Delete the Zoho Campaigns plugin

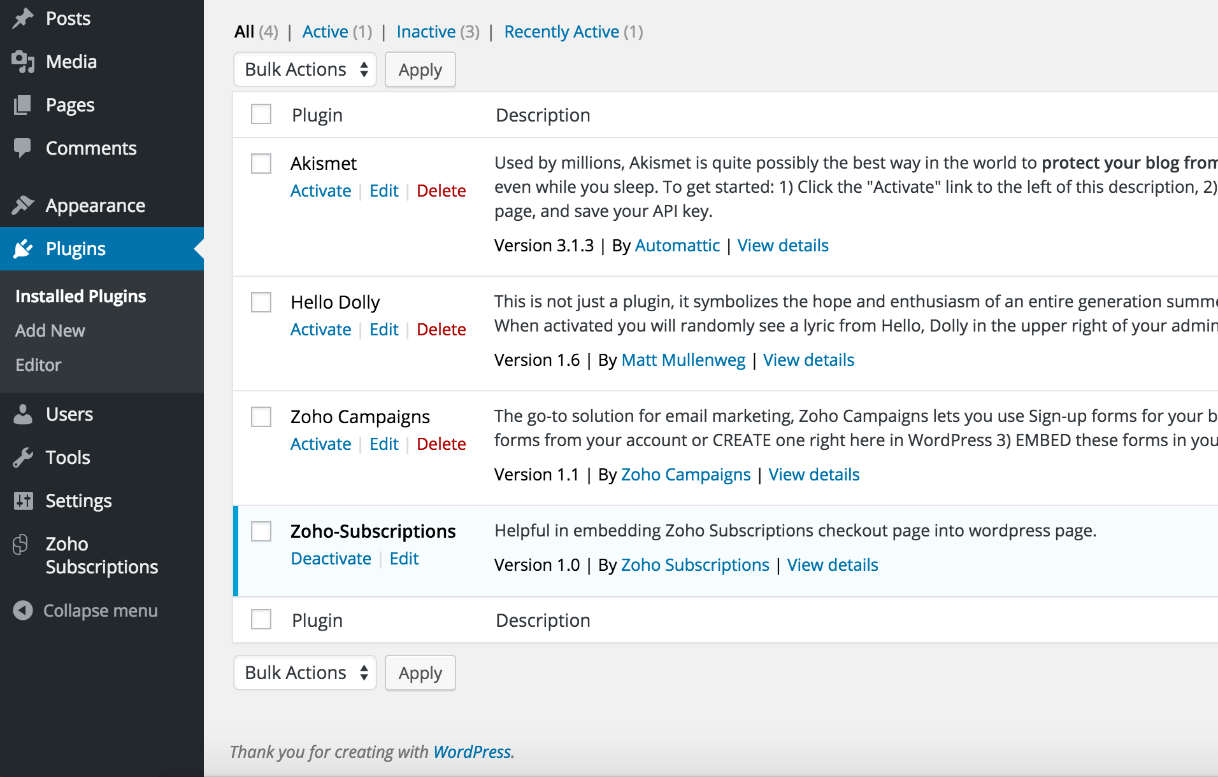(x=441, y=444)
